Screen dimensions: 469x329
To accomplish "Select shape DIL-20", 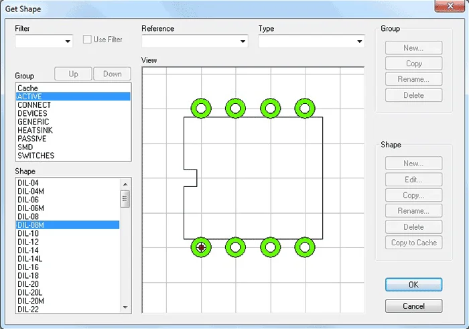I will click(x=68, y=284).
